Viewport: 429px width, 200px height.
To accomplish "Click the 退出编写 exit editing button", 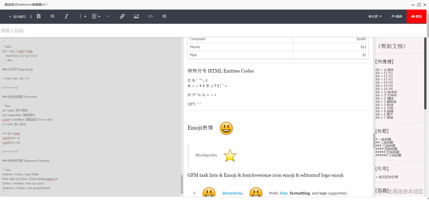I will 17,17.
